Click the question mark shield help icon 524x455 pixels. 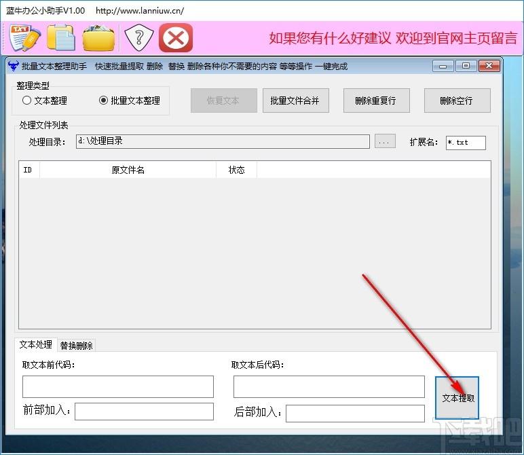tap(139, 37)
